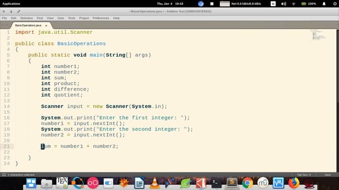This screenshot has height=190, width=339.
Task: Open the multitasking view dock icon
Action: [31, 183]
